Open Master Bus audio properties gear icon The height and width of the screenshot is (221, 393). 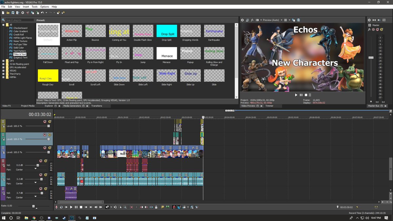tap(369, 20)
